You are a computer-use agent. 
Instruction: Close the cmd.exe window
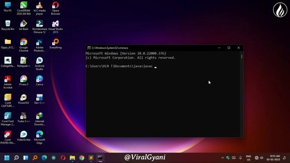coord(239,48)
